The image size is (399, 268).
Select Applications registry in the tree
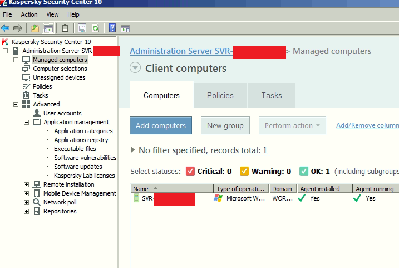pos(81,140)
